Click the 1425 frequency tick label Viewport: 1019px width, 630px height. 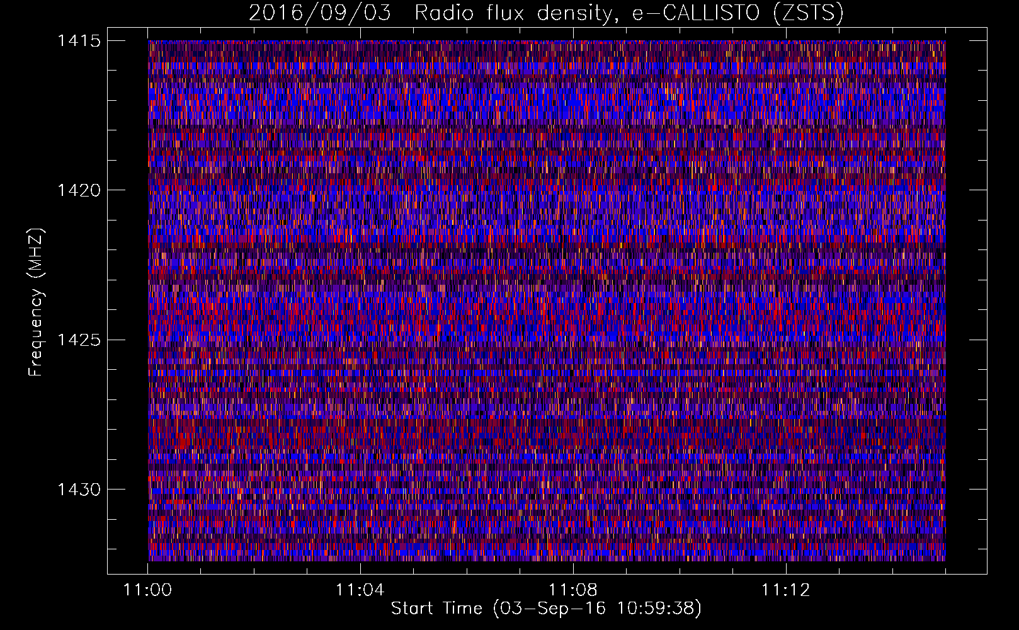(x=79, y=340)
